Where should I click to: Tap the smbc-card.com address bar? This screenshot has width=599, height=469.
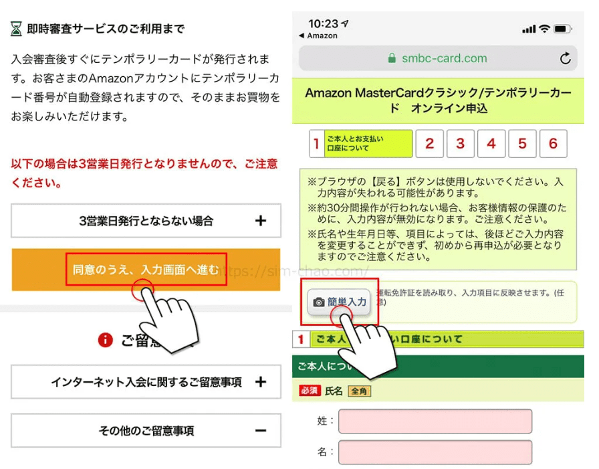(x=438, y=58)
